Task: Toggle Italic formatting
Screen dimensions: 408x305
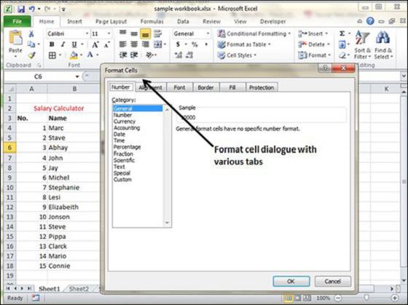Action: tap(63, 44)
